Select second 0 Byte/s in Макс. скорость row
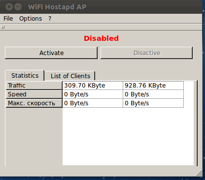 point(153,103)
